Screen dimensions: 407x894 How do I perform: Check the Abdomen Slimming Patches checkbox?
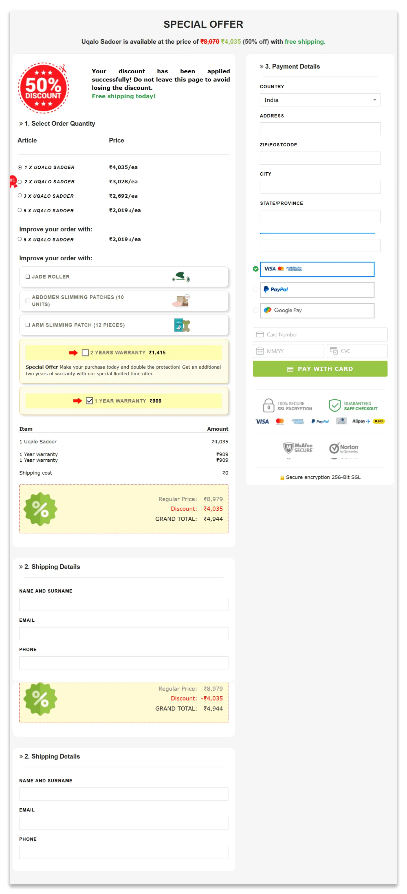27,301
